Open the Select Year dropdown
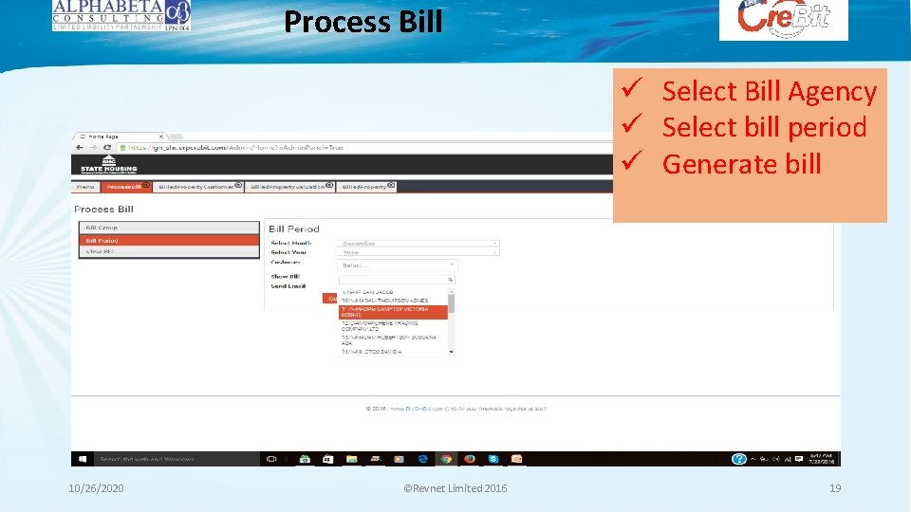This screenshot has height=512, width=911. coord(418,252)
